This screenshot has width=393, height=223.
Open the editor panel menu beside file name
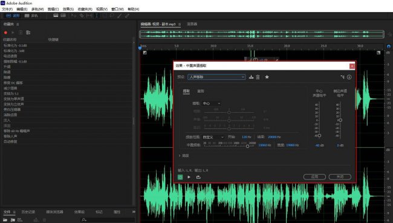click(x=180, y=24)
